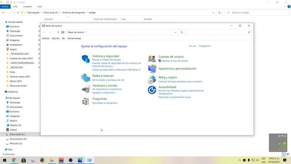This screenshot has height=164, width=291.
Task: Open the Sistema y seguridad shield icon
Action: pyautogui.click(x=85, y=59)
